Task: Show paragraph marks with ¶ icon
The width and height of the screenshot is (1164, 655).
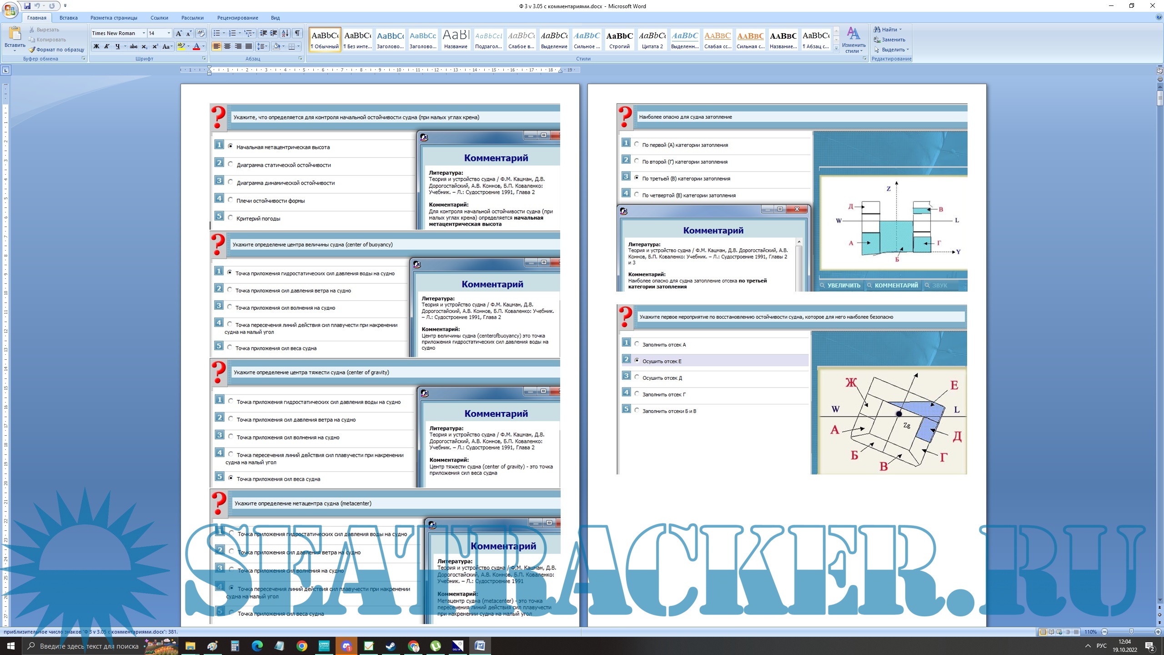Action: (297, 33)
